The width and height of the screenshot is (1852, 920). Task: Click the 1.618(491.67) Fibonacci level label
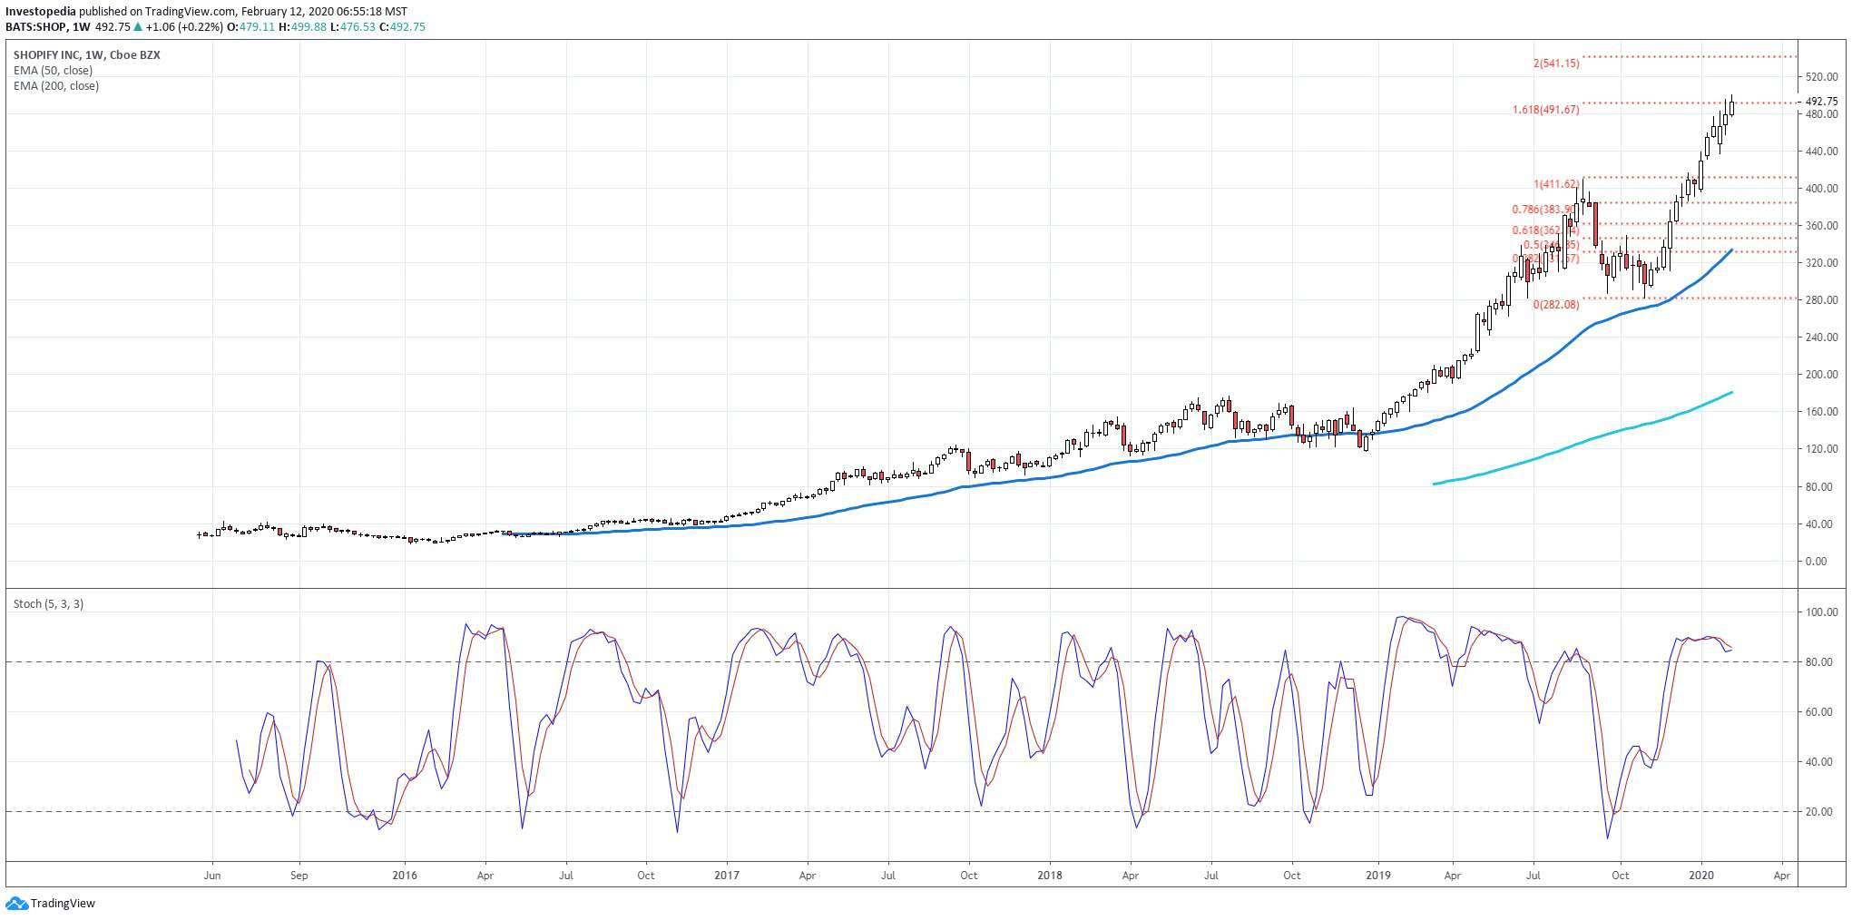pos(1545,110)
